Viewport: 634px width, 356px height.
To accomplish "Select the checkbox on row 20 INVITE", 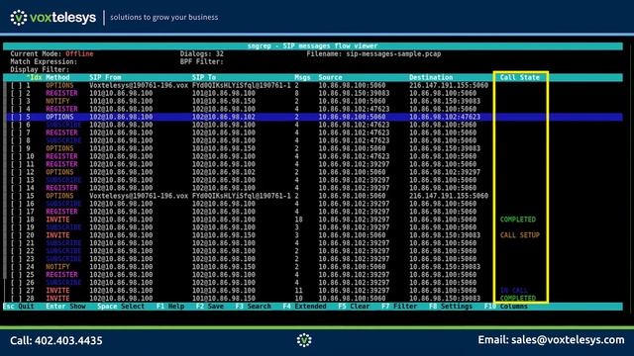I will pos(16,235).
